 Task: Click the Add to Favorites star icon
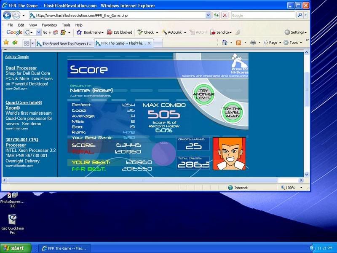click(15, 43)
